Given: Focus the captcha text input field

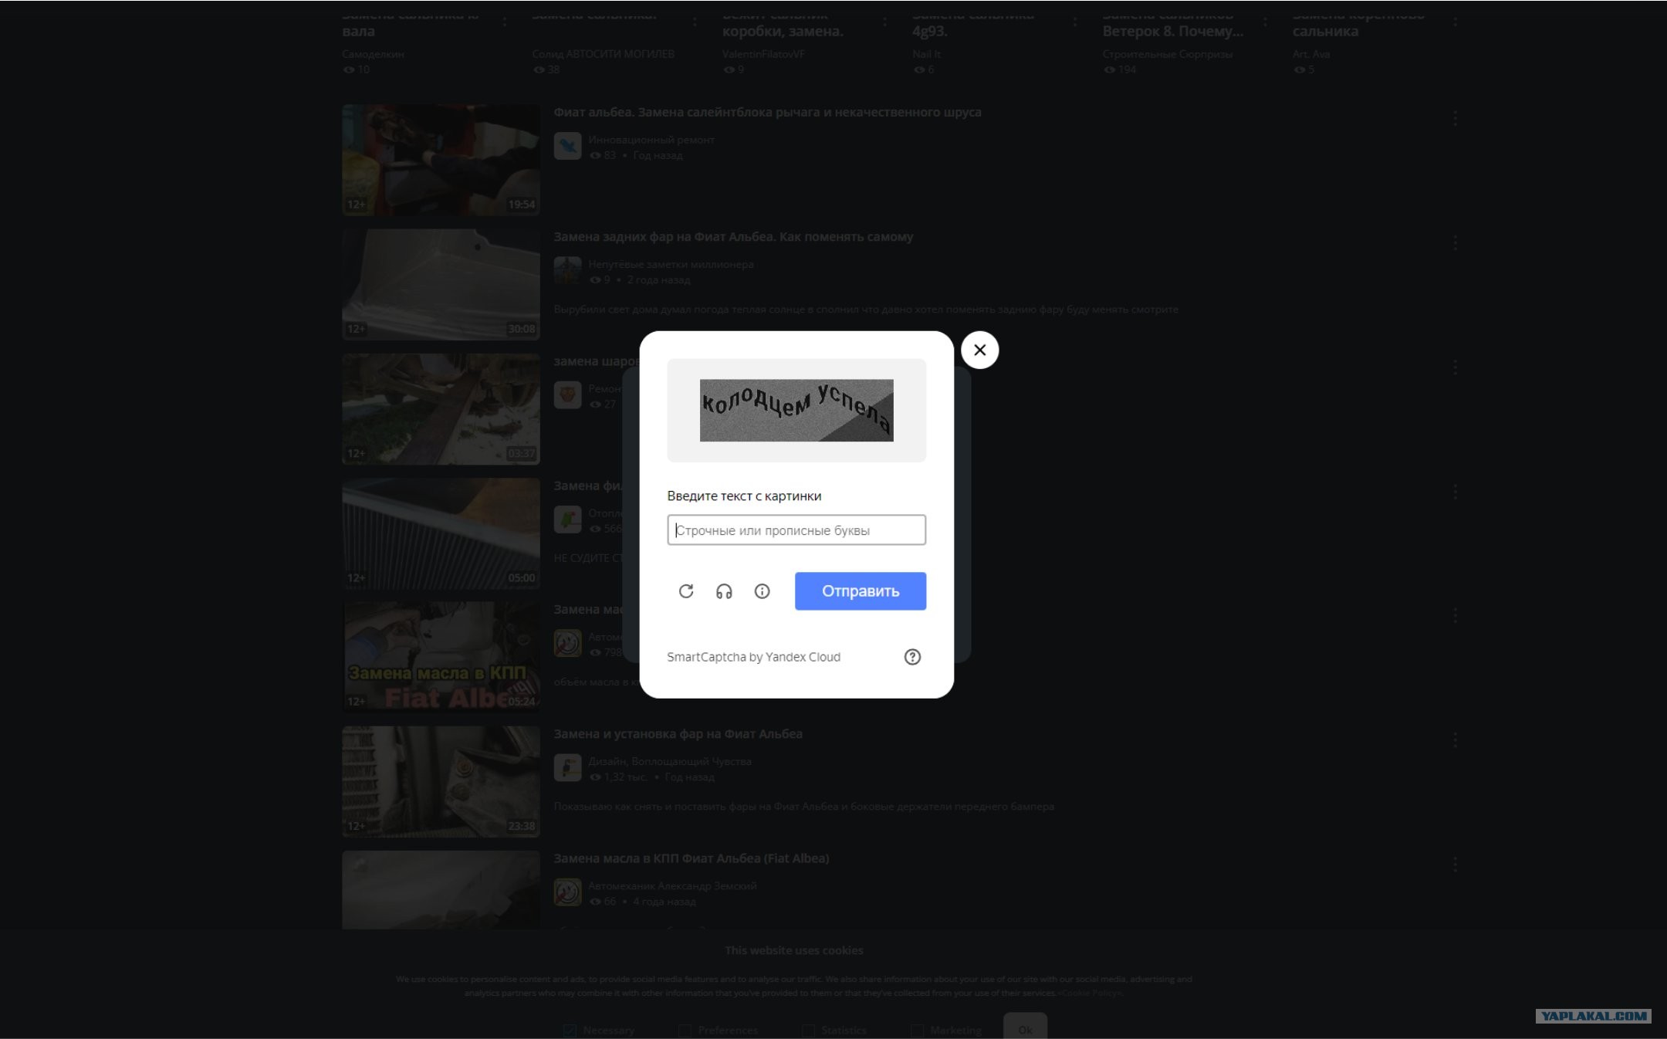Looking at the screenshot, I should point(796,530).
